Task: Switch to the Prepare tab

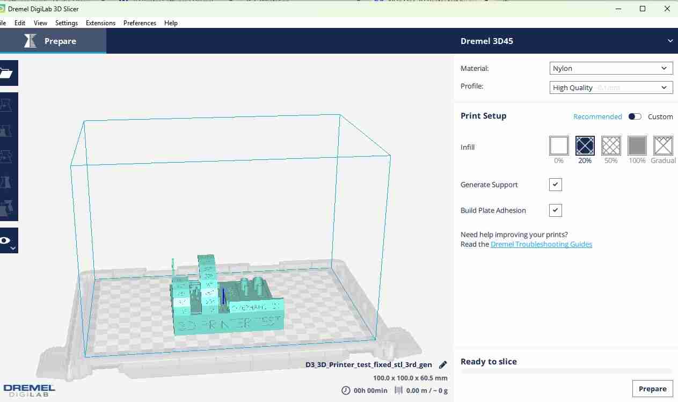Action: coord(53,41)
